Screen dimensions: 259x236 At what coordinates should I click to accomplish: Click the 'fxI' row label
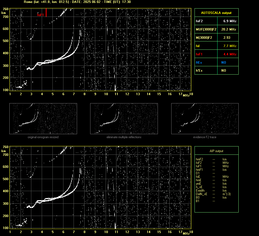(x=198, y=46)
